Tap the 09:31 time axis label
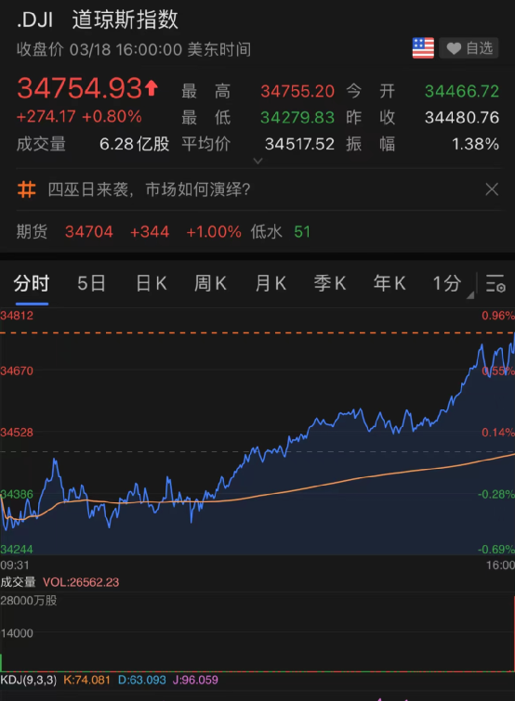Viewport: 515px width, 701px height. (14, 565)
